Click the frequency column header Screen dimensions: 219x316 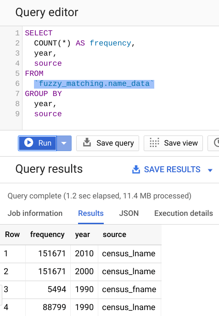point(47,235)
